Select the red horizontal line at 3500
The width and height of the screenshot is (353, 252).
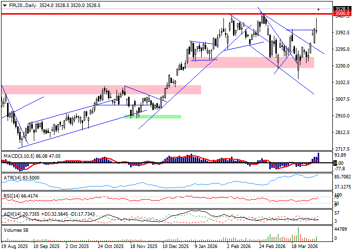[151, 14]
